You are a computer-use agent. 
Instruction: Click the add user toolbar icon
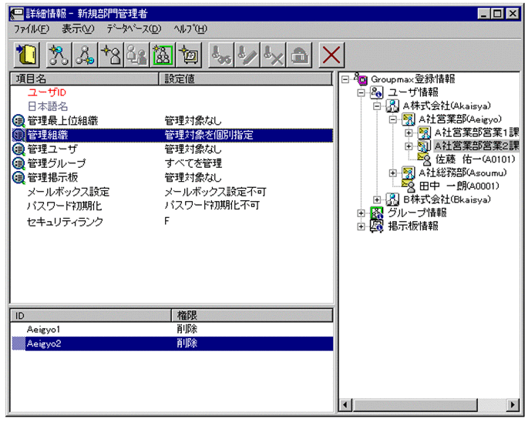[111, 55]
